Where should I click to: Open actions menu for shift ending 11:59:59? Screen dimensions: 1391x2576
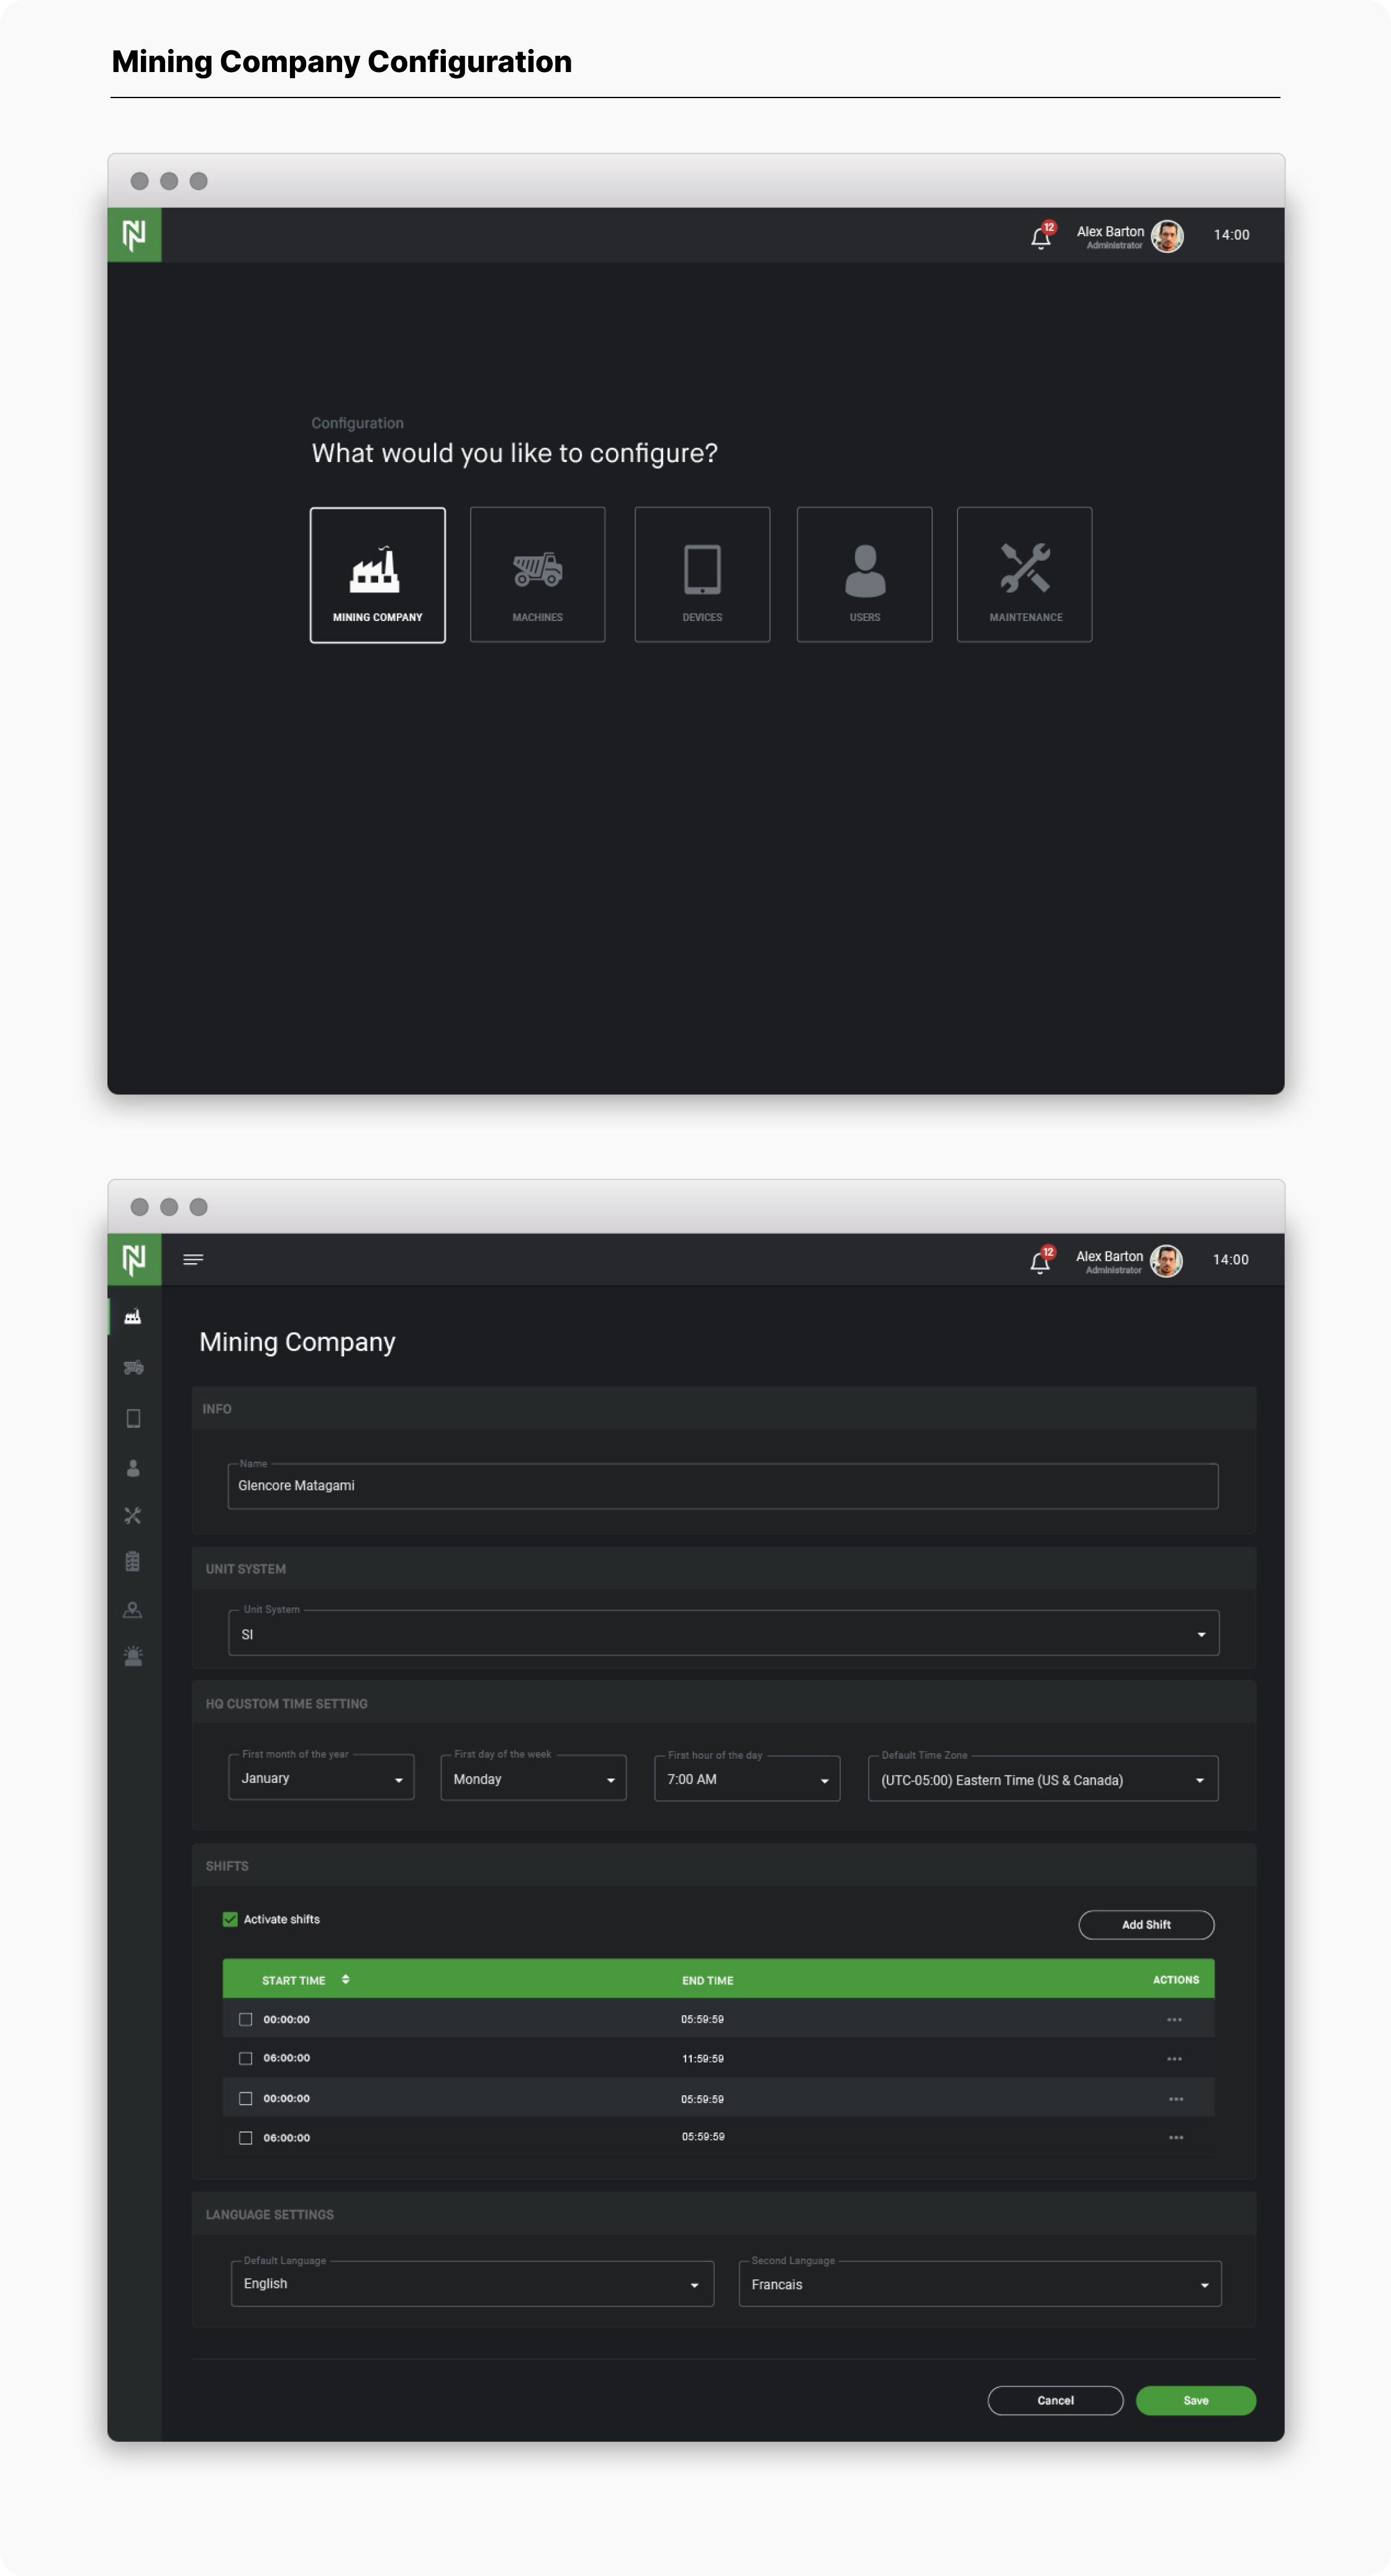point(1174,2059)
